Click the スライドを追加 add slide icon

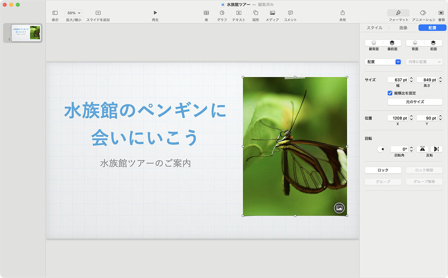coord(98,13)
